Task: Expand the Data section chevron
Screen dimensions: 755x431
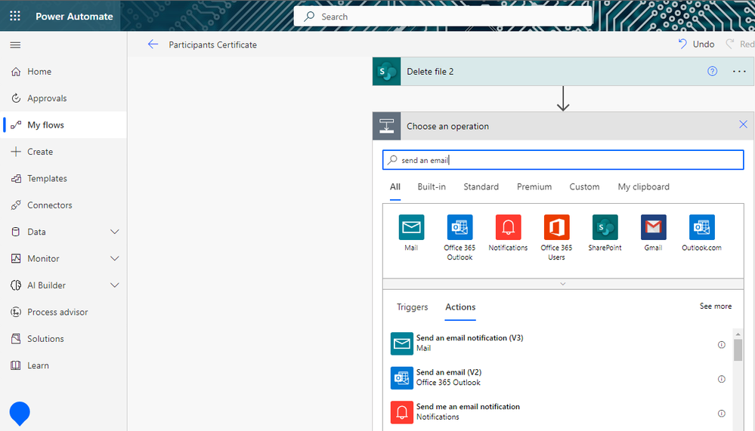Action: click(x=115, y=232)
